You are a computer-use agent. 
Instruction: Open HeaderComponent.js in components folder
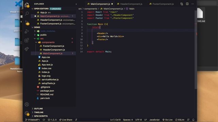coord(54,50)
